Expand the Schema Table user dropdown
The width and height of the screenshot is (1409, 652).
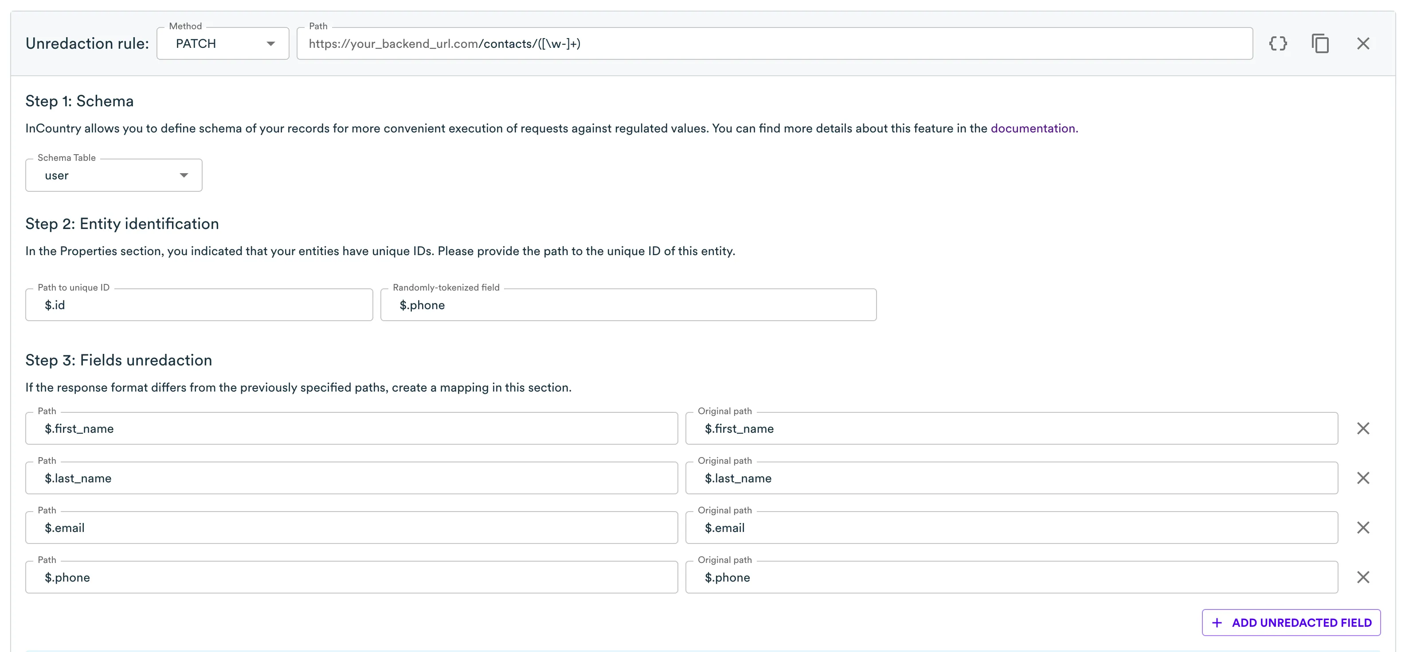tap(114, 175)
